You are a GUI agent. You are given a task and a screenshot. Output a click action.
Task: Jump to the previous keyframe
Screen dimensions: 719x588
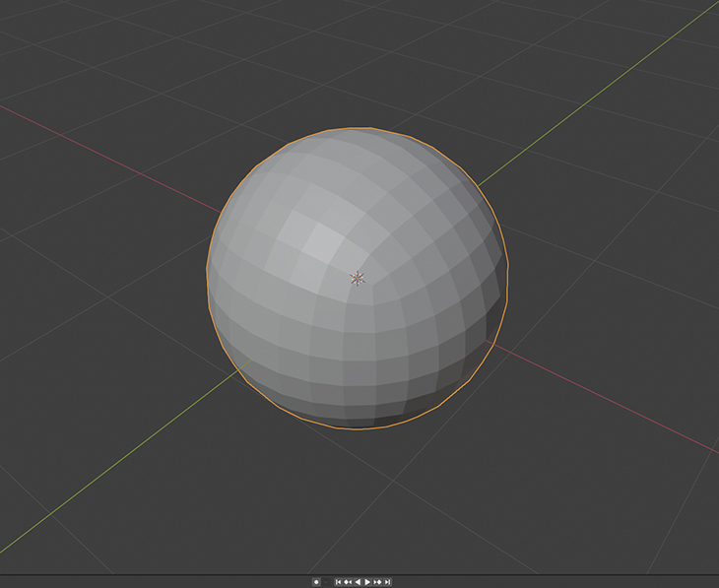pos(348,582)
